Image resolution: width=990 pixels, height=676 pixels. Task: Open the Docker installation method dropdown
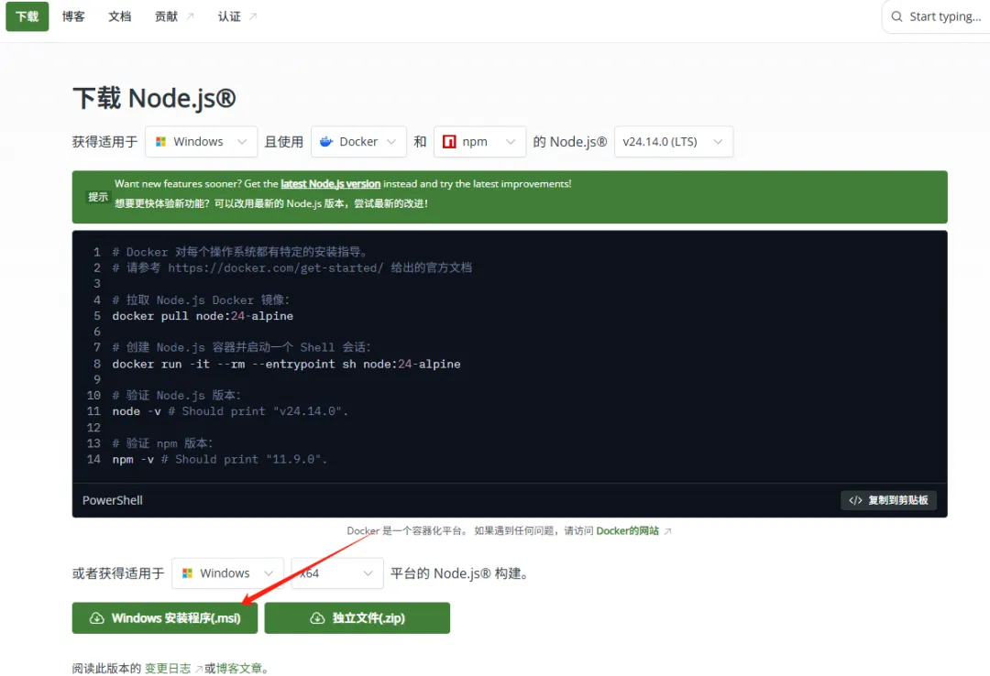[x=358, y=141]
